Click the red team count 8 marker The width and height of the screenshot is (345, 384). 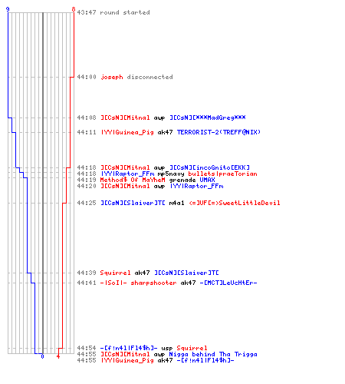pyautogui.click(x=74, y=9)
